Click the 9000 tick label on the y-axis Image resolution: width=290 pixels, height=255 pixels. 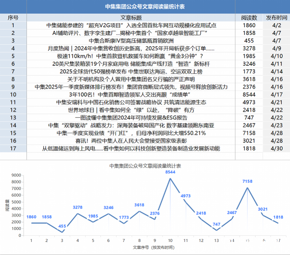tap(16, 176)
